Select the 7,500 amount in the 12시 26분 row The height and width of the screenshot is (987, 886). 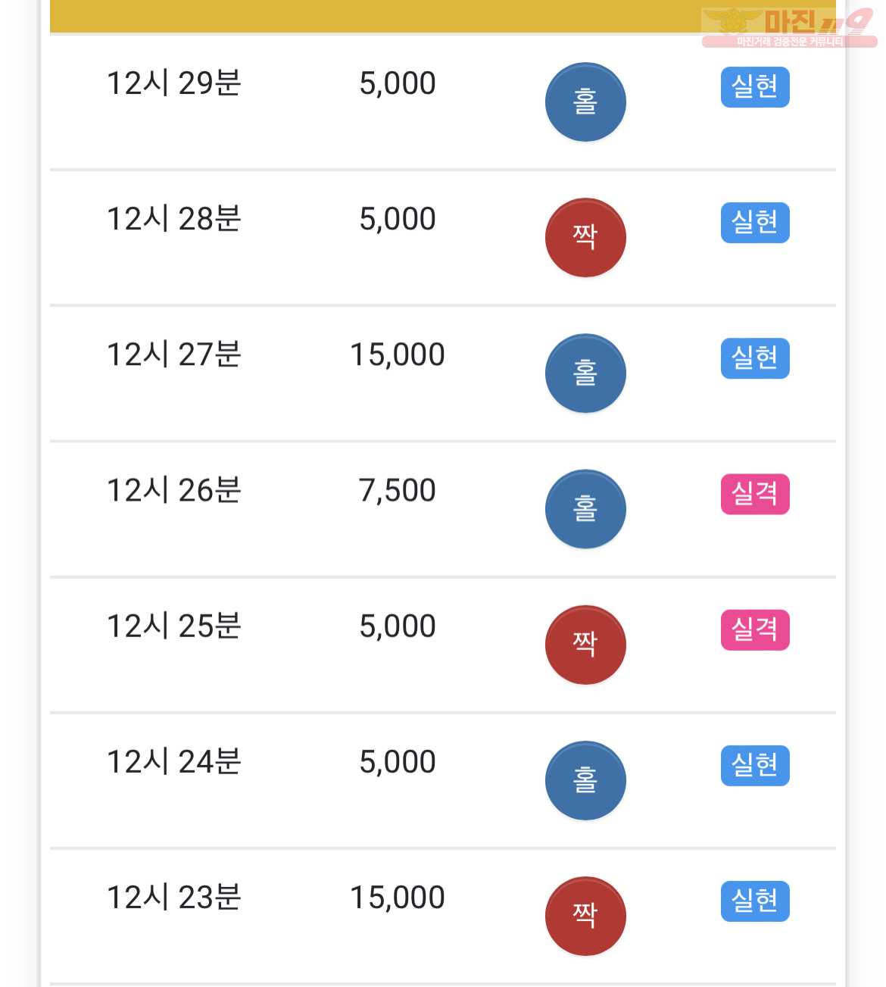[x=398, y=491]
